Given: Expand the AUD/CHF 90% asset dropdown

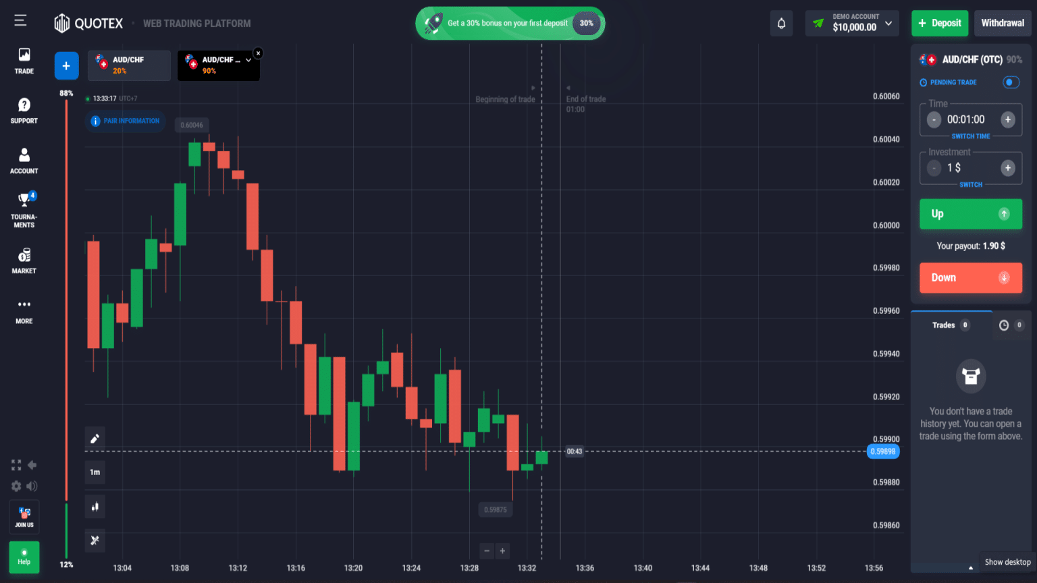Looking at the screenshot, I should 248,60.
